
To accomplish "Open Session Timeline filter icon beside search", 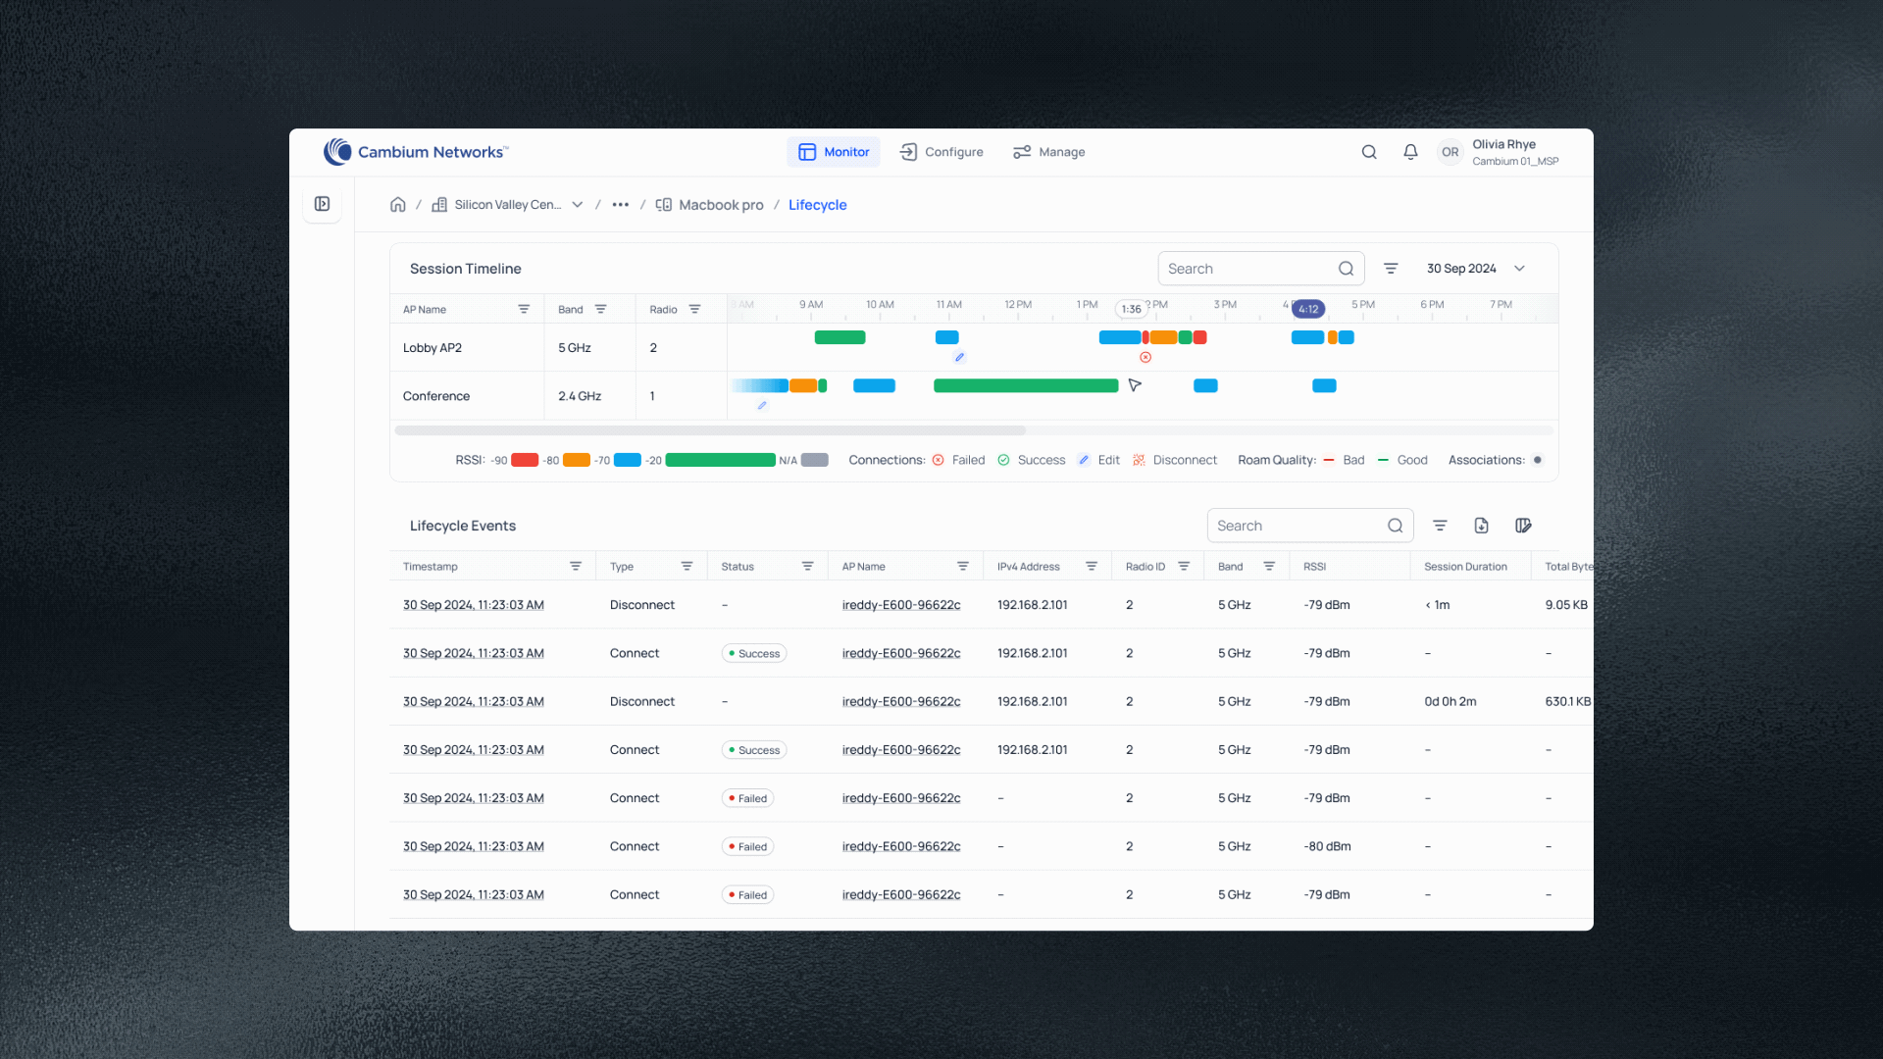I will 1391,269.
